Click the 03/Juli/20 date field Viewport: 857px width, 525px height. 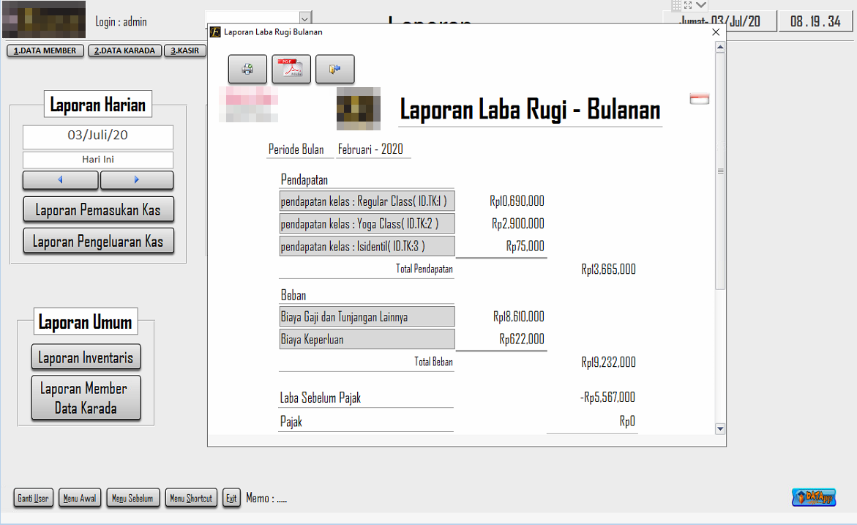click(x=98, y=136)
